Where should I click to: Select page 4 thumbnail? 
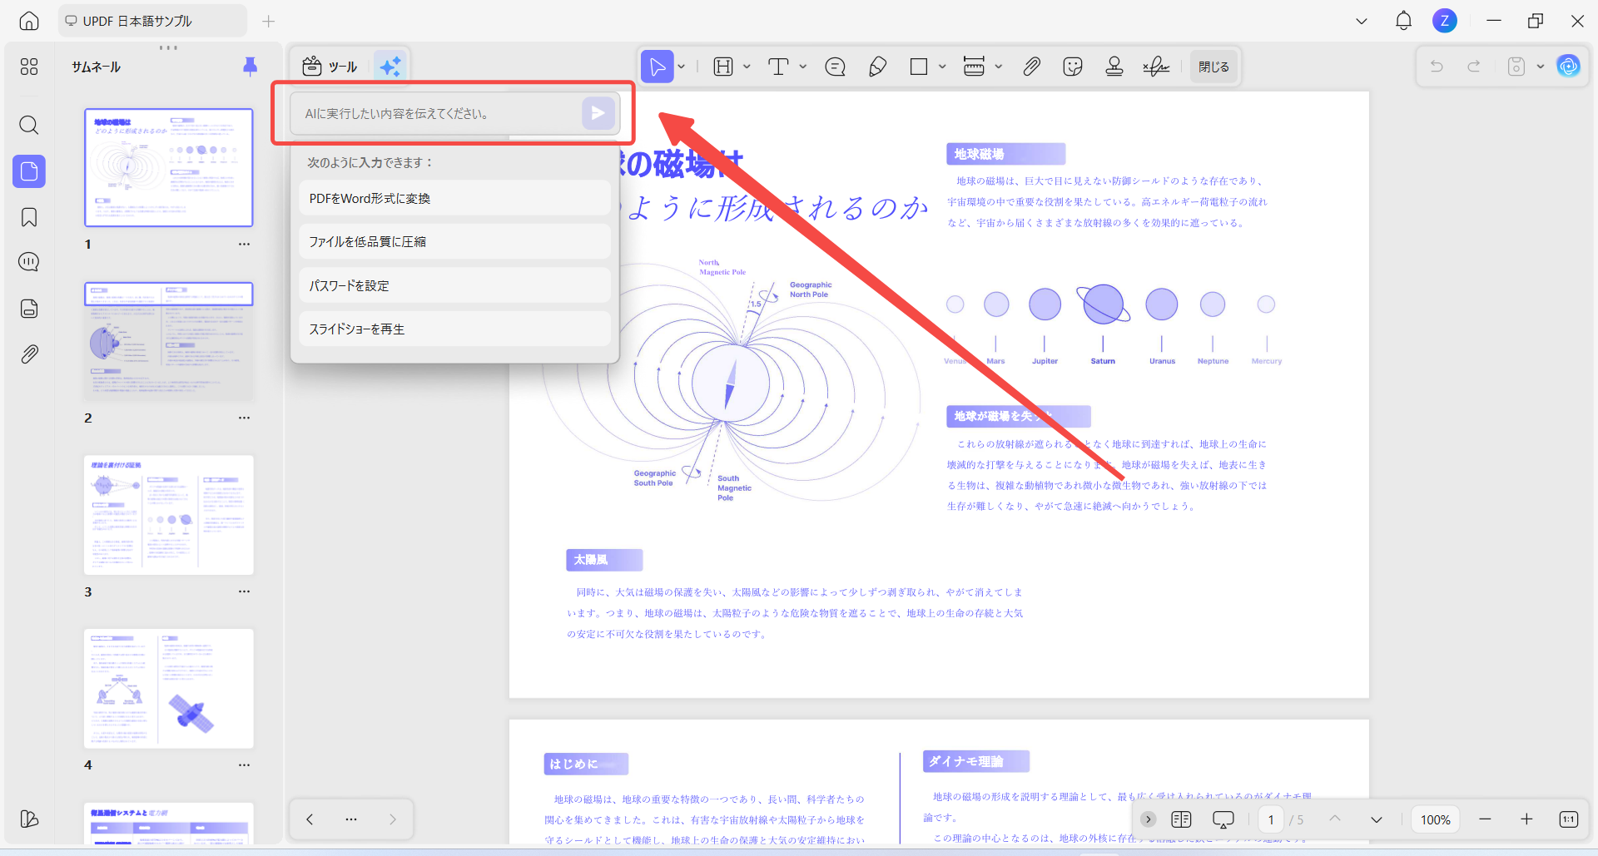169,689
